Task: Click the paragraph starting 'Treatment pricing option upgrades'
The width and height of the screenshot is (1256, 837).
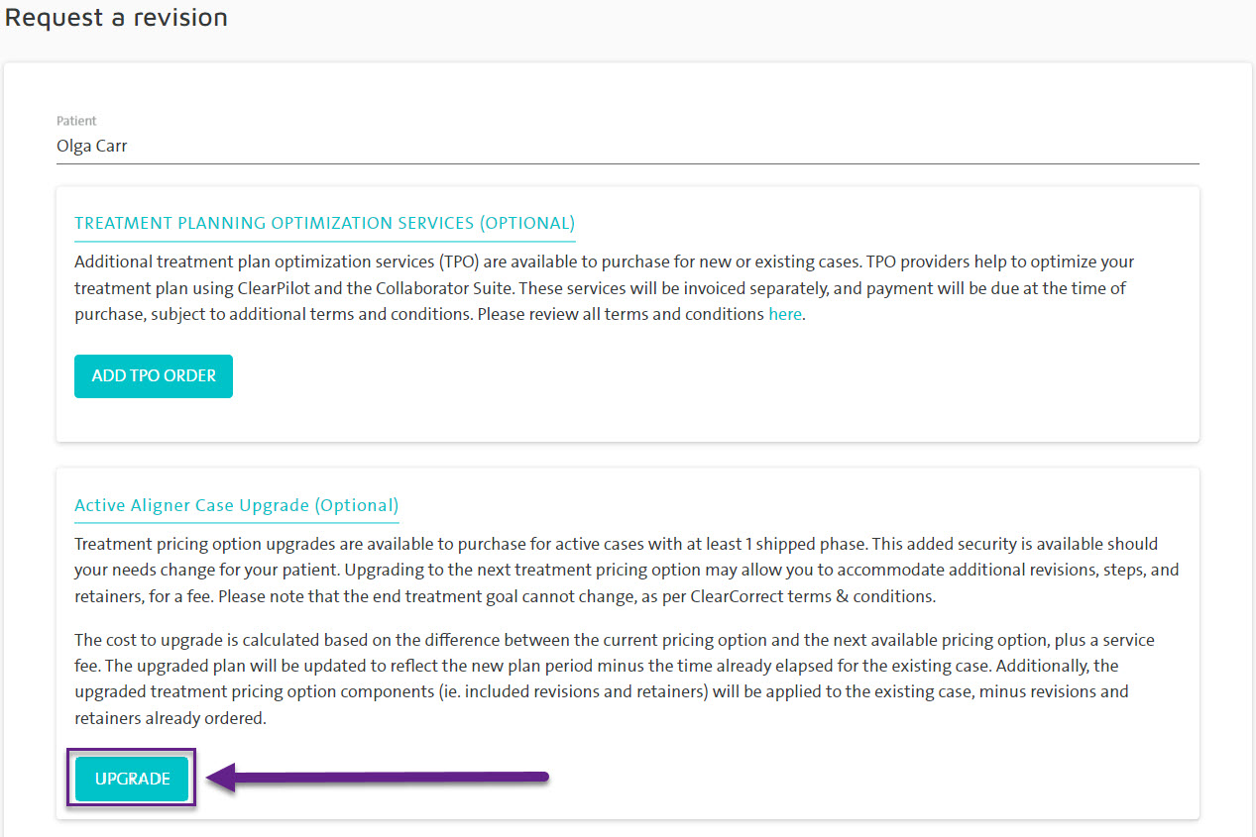Action: (627, 571)
